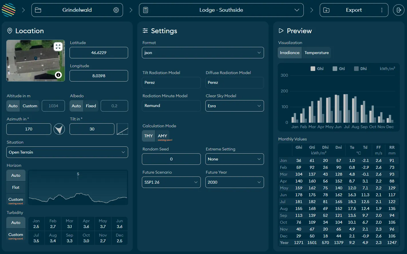
Task: Select the TMY calculation mode tab
Action: pyautogui.click(x=148, y=136)
